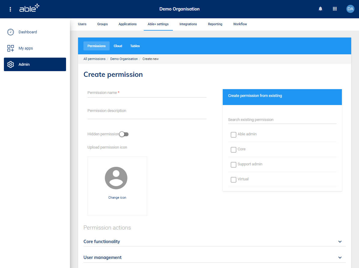
Task: Open the Cloud sub-tab
Action: click(118, 46)
